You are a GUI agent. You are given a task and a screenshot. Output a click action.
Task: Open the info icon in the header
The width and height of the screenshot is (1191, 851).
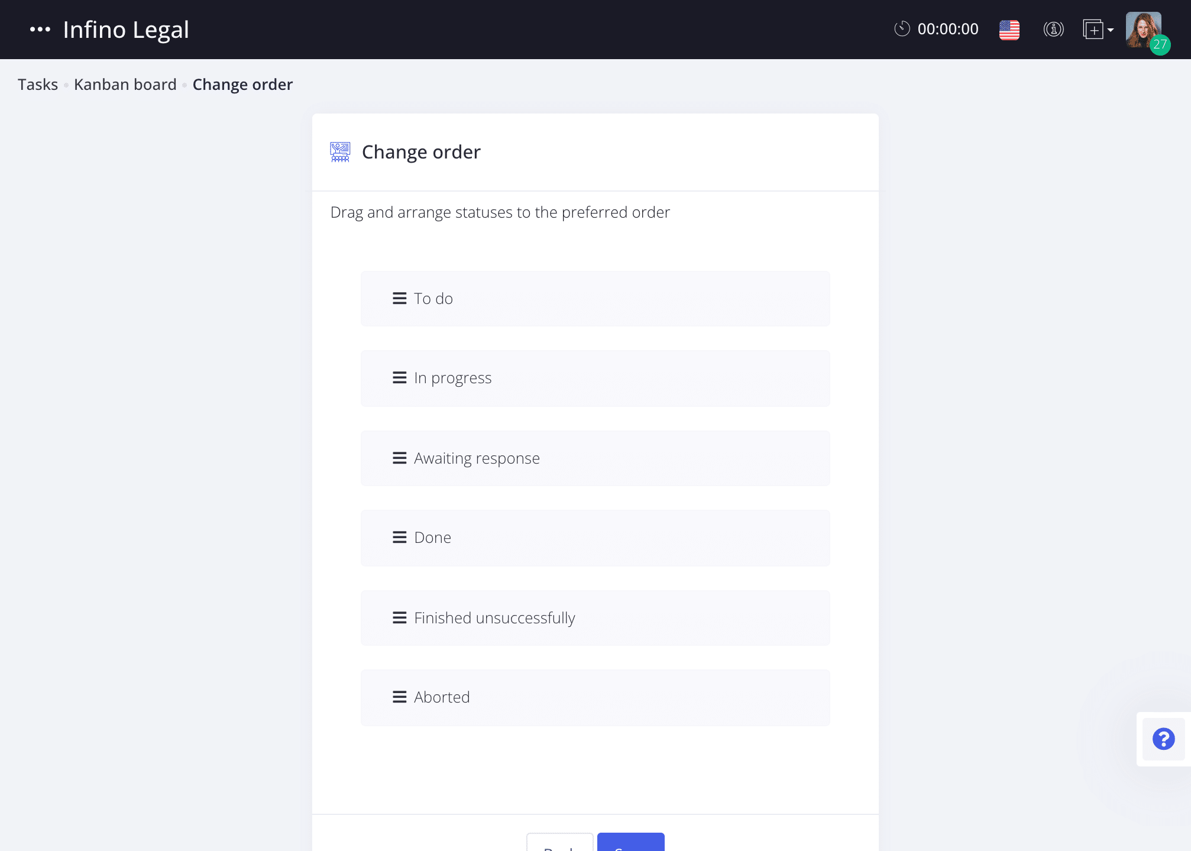(1053, 30)
